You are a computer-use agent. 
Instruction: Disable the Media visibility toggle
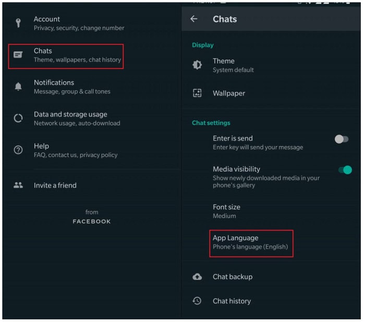[x=345, y=170]
